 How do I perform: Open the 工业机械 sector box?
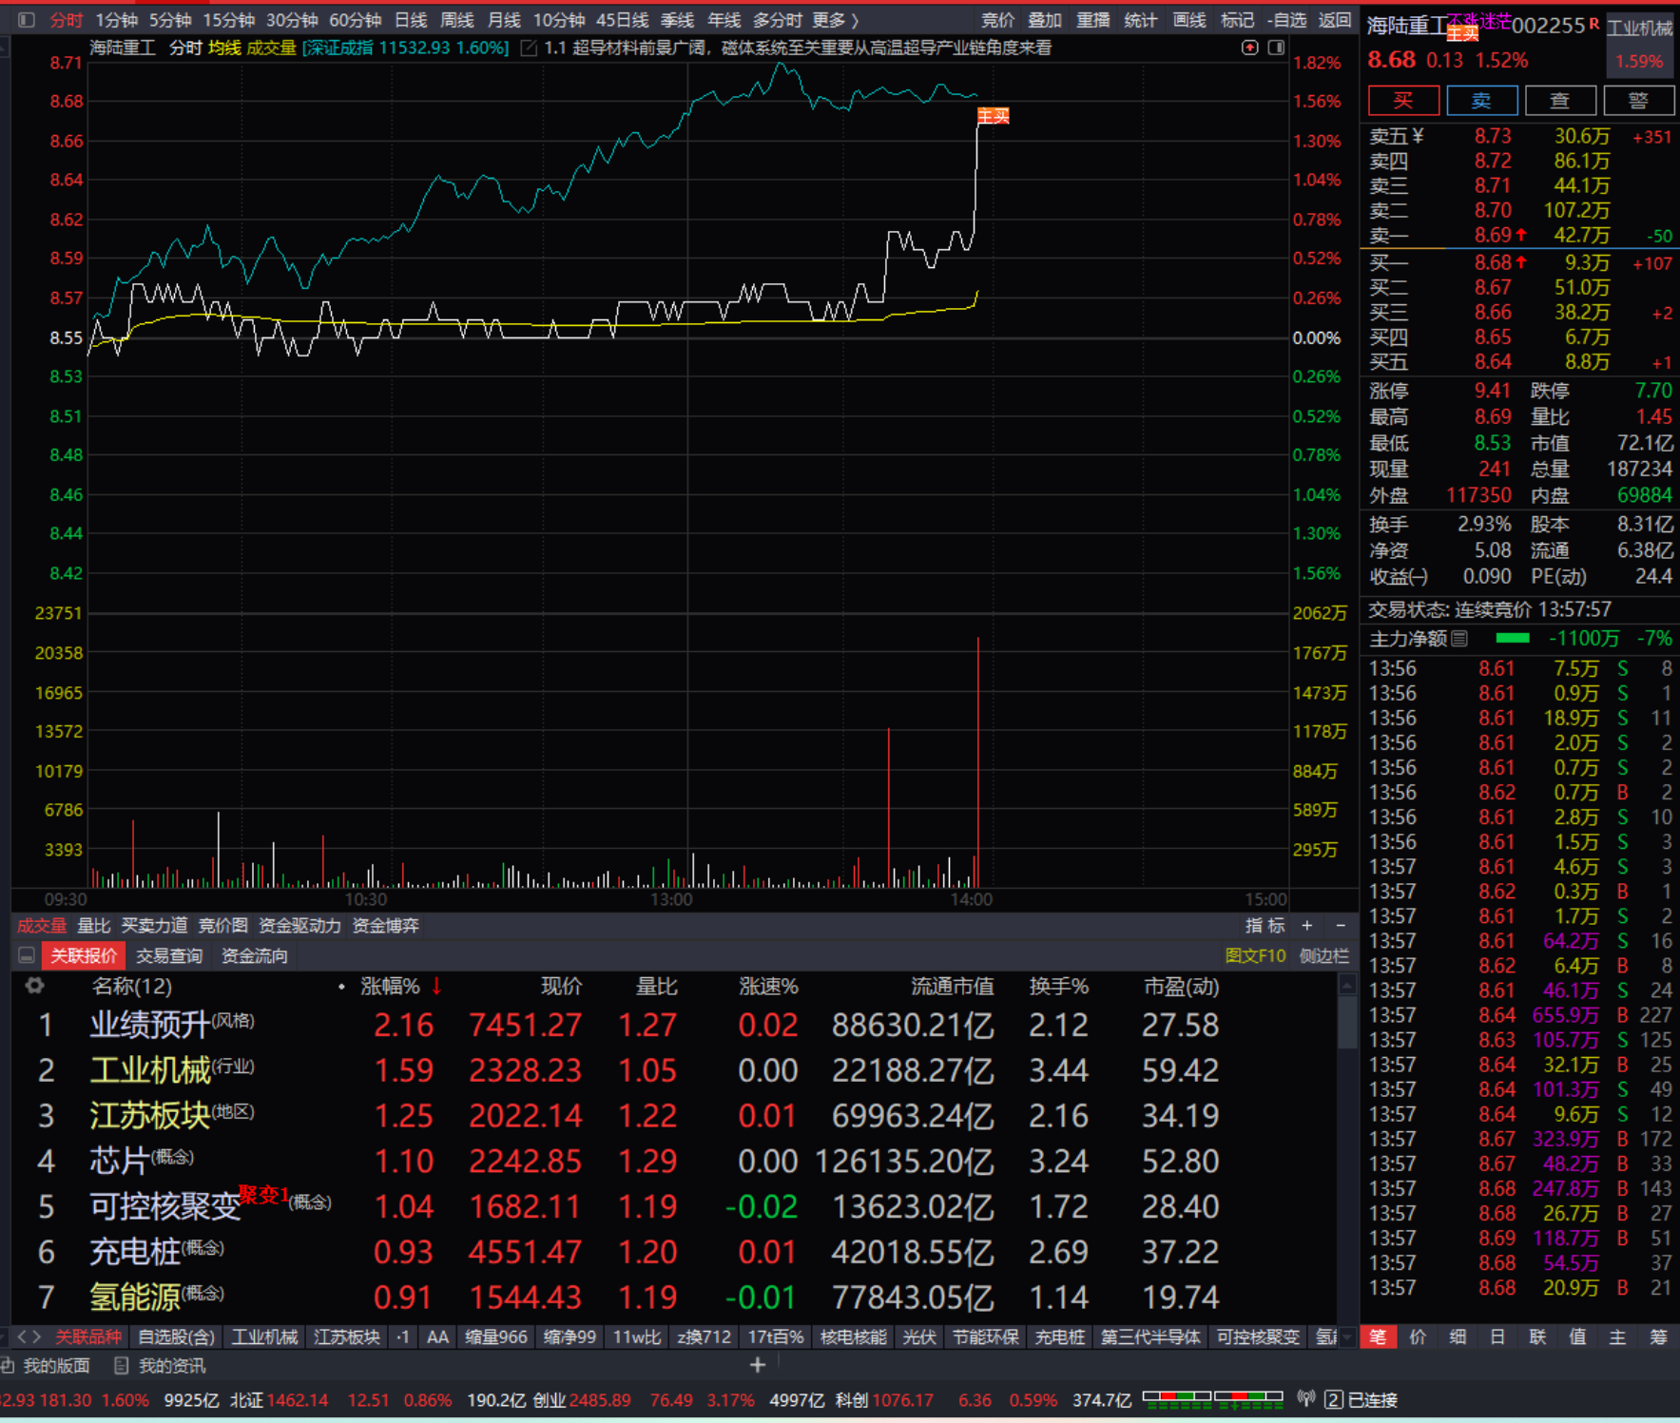[1640, 45]
